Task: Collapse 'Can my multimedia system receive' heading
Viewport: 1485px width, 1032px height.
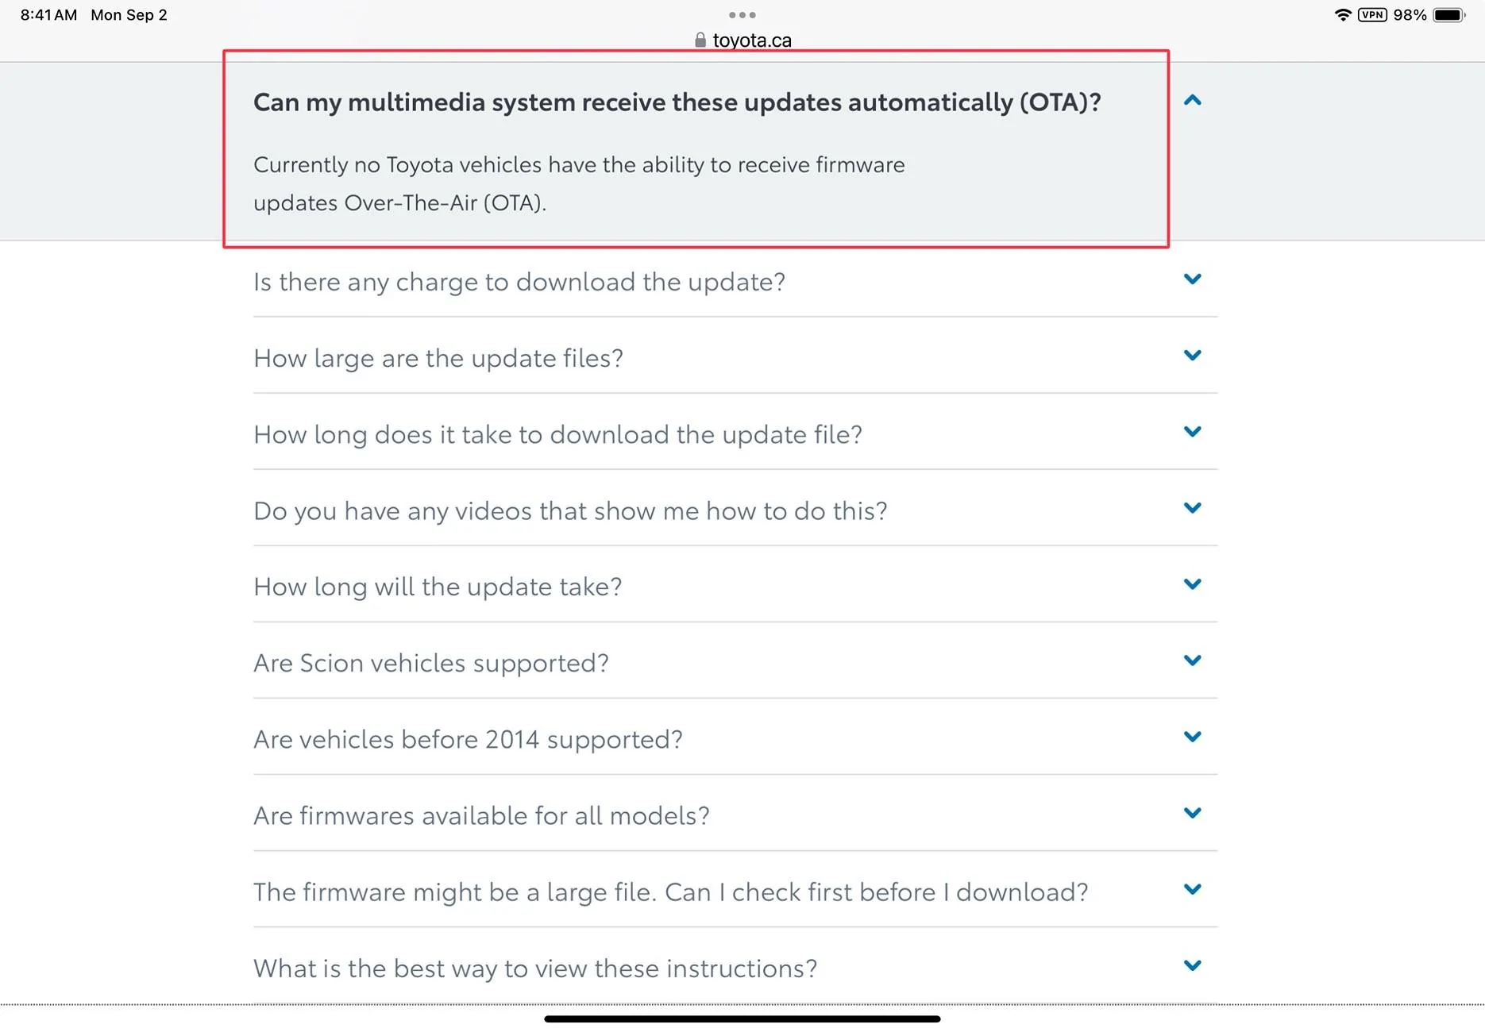Action: pyautogui.click(x=677, y=102)
